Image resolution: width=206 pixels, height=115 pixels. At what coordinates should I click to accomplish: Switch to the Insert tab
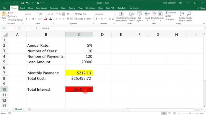pos(23,8)
